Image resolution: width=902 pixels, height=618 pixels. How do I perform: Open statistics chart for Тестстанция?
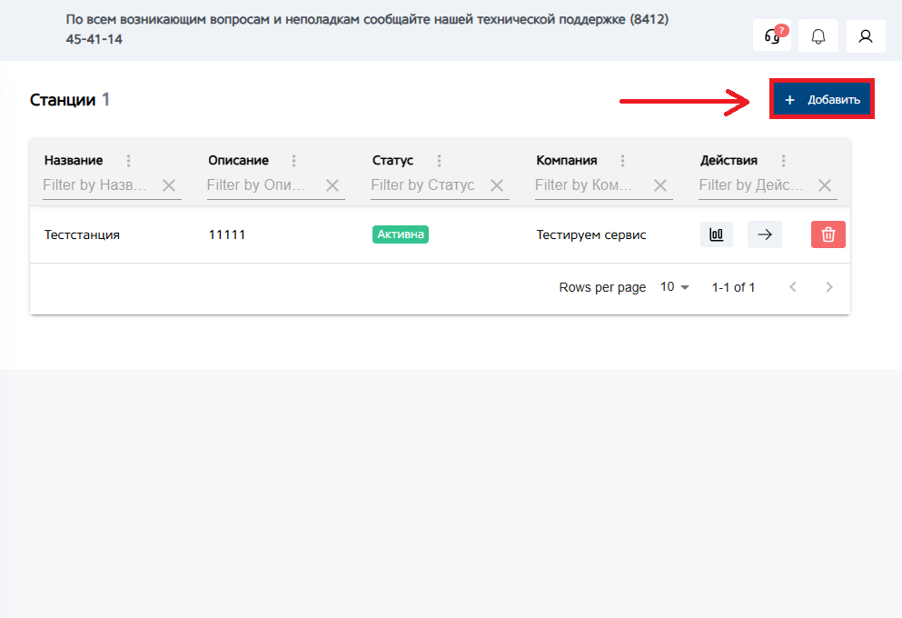(716, 234)
